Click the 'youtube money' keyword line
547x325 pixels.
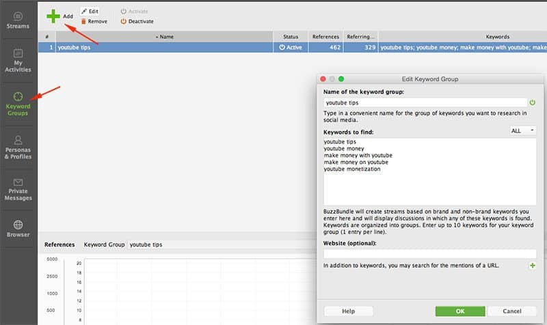click(x=344, y=149)
